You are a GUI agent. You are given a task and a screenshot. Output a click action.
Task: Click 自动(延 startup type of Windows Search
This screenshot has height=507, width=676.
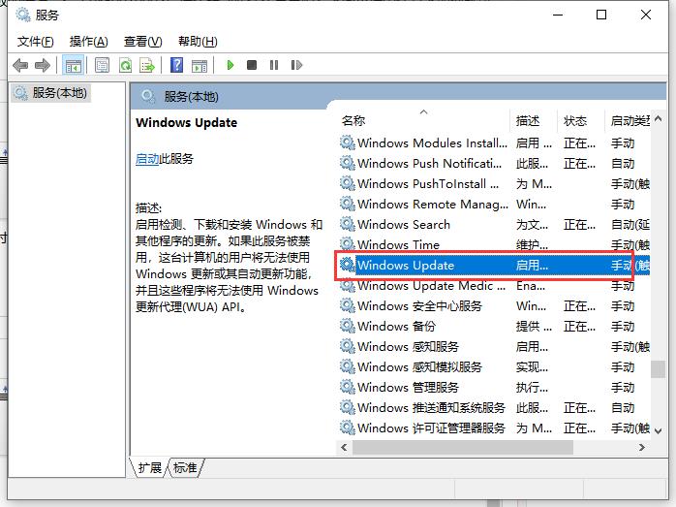[x=630, y=224]
